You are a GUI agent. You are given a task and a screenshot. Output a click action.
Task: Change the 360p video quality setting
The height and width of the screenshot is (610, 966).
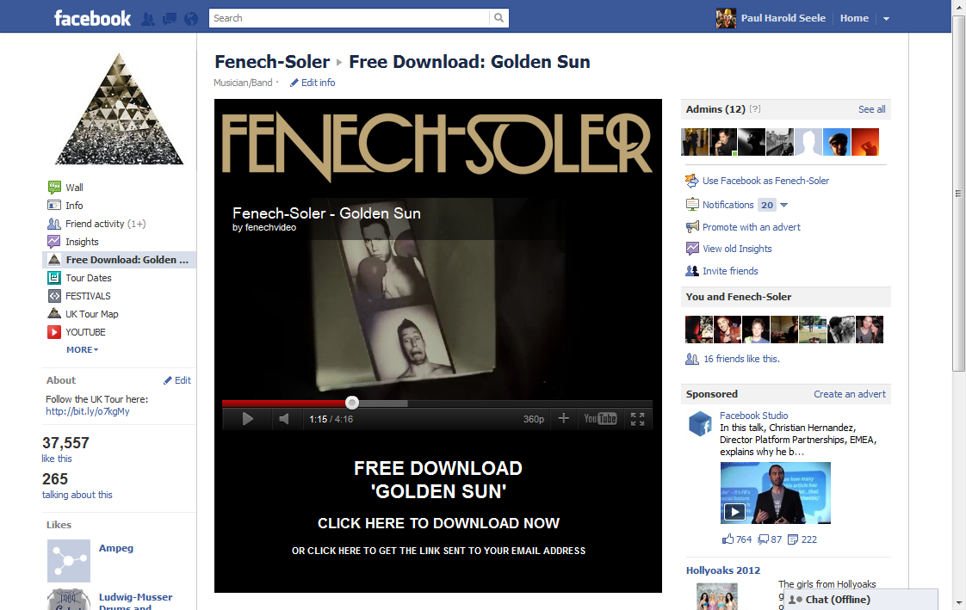point(534,419)
